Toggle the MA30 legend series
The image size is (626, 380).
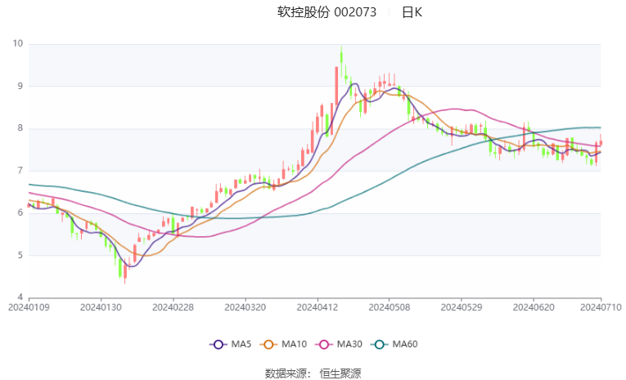(339, 344)
